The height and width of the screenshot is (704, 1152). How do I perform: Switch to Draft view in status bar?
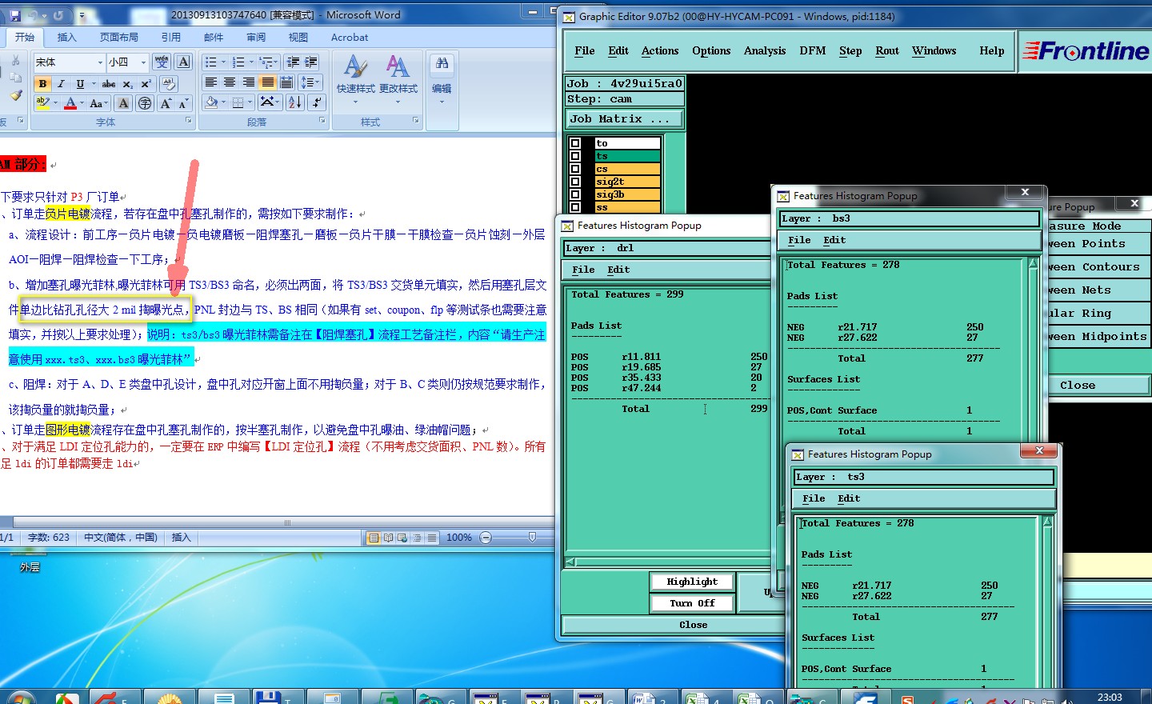coord(432,538)
